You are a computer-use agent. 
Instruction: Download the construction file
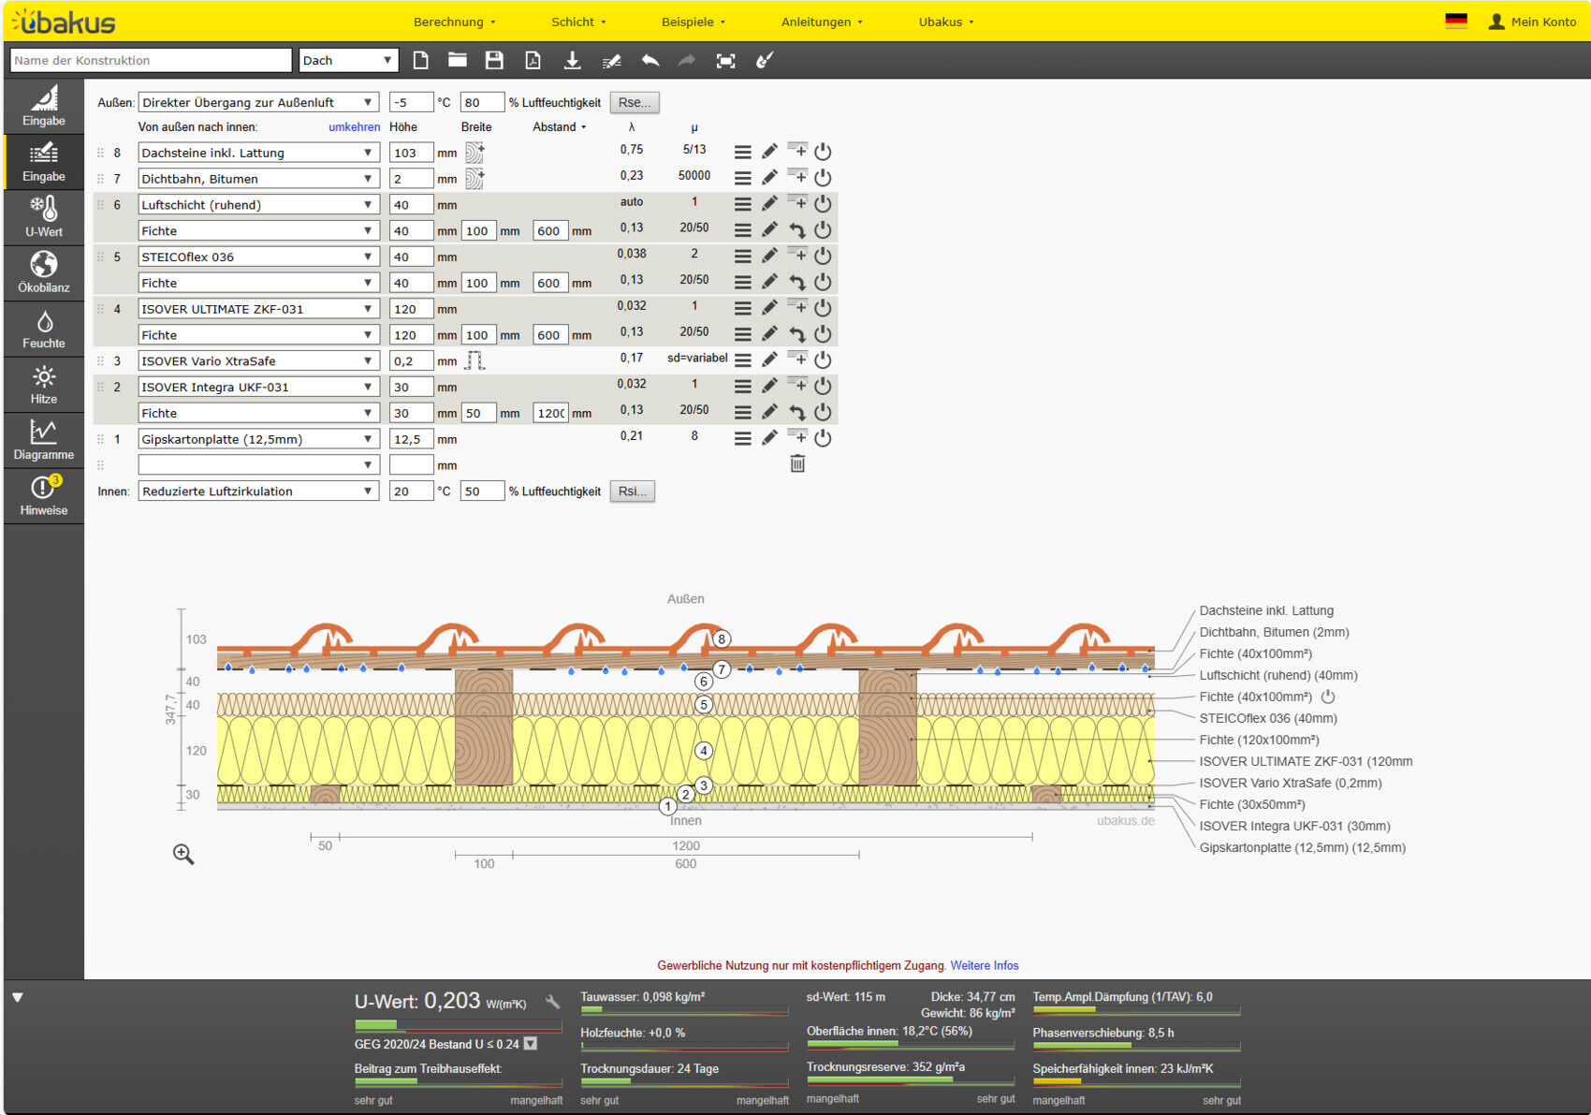(x=572, y=61)
